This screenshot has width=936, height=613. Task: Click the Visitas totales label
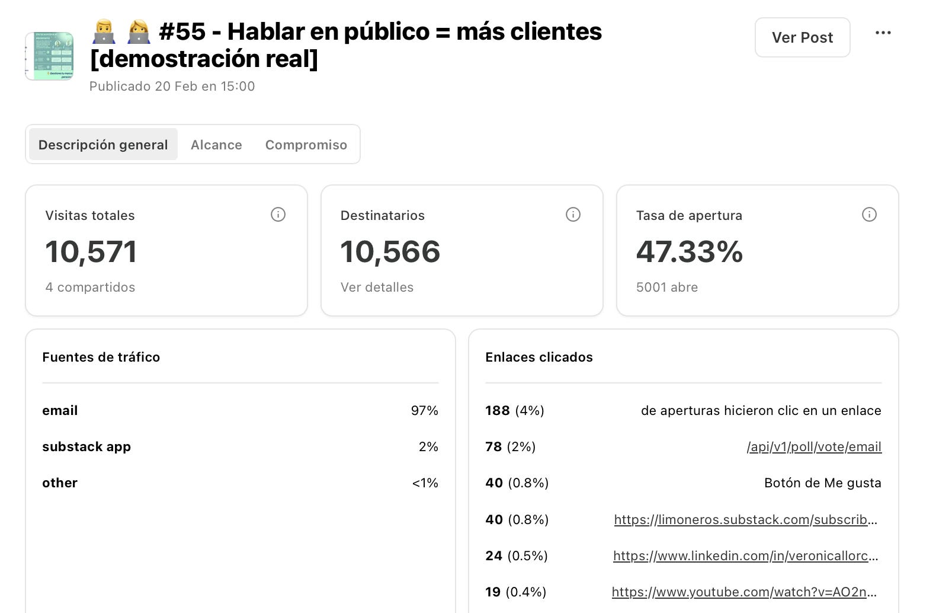[x=90, y=215]
